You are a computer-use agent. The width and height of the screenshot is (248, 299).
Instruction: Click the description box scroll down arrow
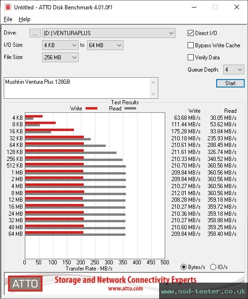[153, 94]
